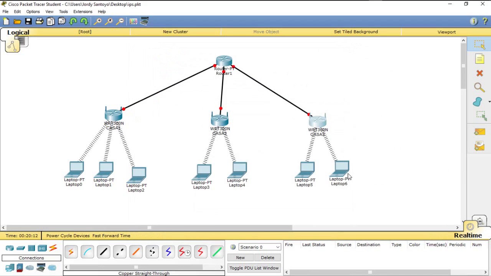Create a new file from toolbar
This screenshot has width=491, height=276.
coord(6,21)
